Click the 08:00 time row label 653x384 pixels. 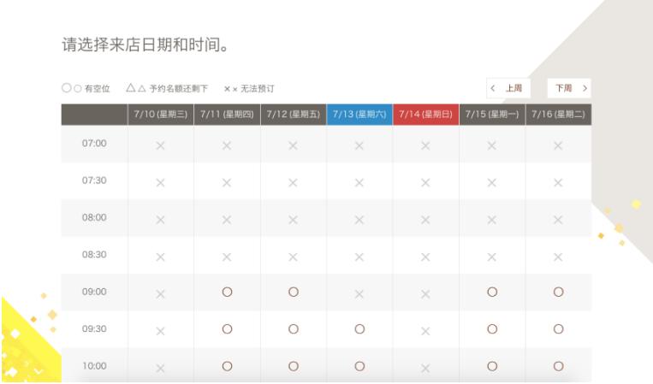[x=94, y=217]
